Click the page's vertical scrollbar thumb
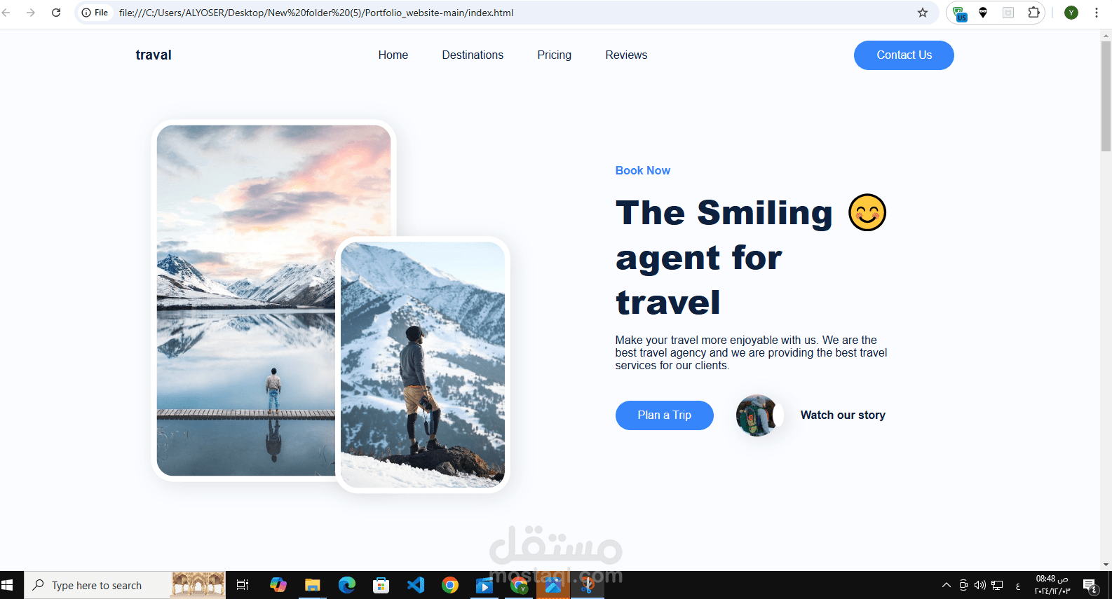Screen dimensions: 1112x599 (1106, 96)
